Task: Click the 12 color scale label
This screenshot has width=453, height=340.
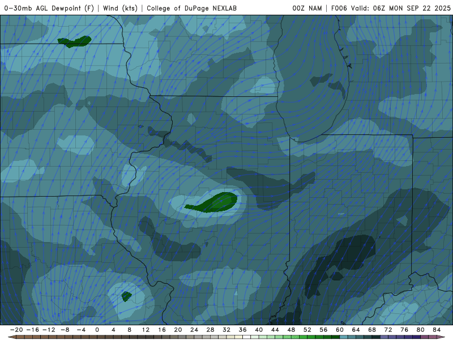Action: [x=146, y=330]
